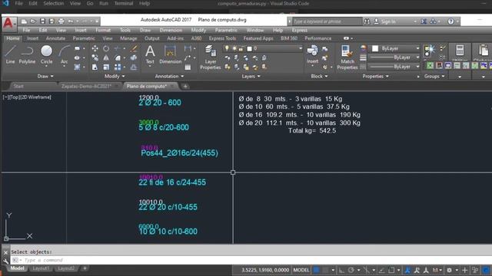
Task: Open the Manage ribbon tab
Action: [128, 38]
